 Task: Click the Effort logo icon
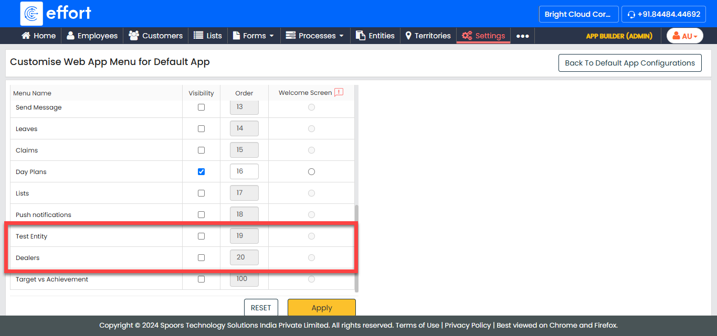click(31, 14)
